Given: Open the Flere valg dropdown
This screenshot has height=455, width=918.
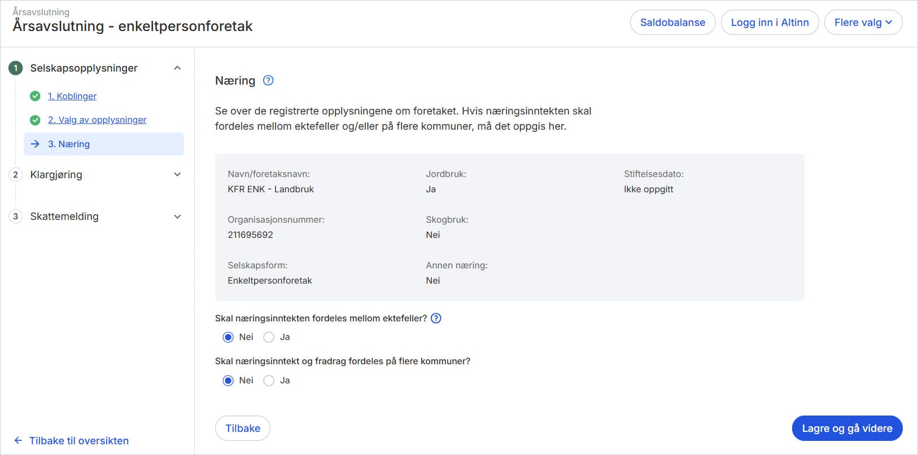Looking at the screenshot, I should click(863, 22).
